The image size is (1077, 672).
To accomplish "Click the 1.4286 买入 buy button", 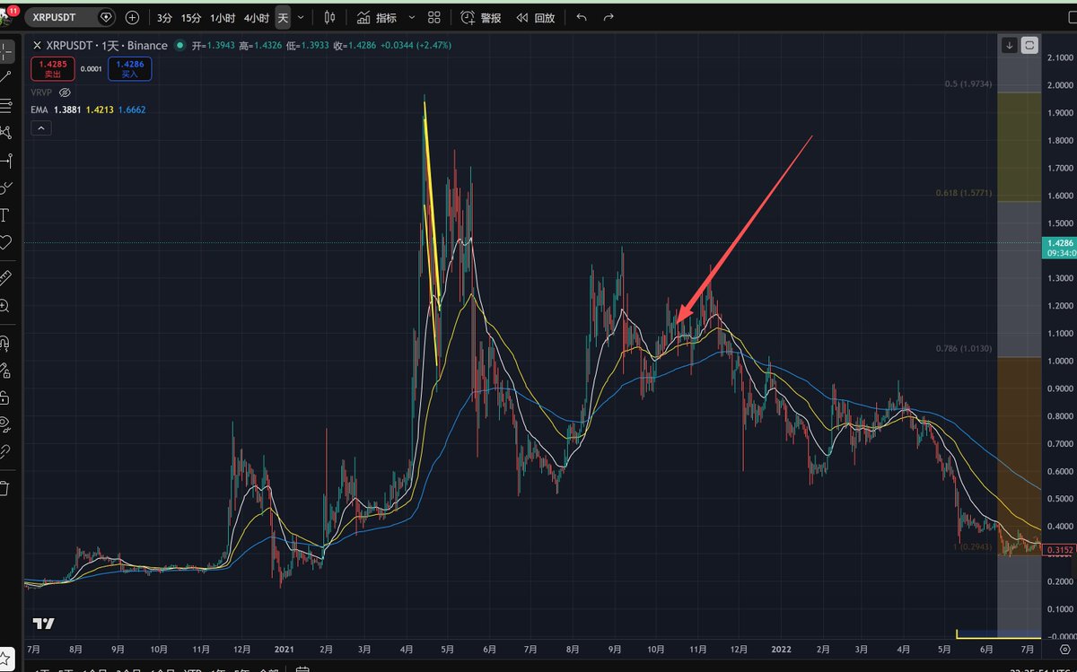I will tap(130, 68).
